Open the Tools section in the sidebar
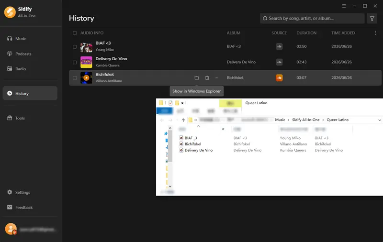383x242 pixels. 30,118
